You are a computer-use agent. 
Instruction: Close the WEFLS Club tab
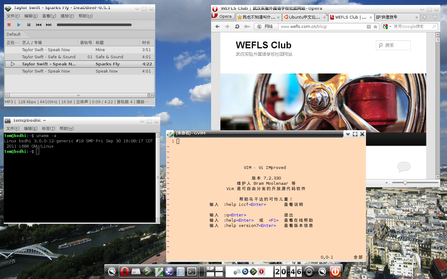(371, 17)
